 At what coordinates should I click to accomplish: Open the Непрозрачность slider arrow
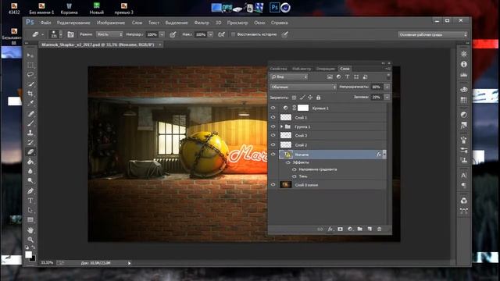[387, 87]
